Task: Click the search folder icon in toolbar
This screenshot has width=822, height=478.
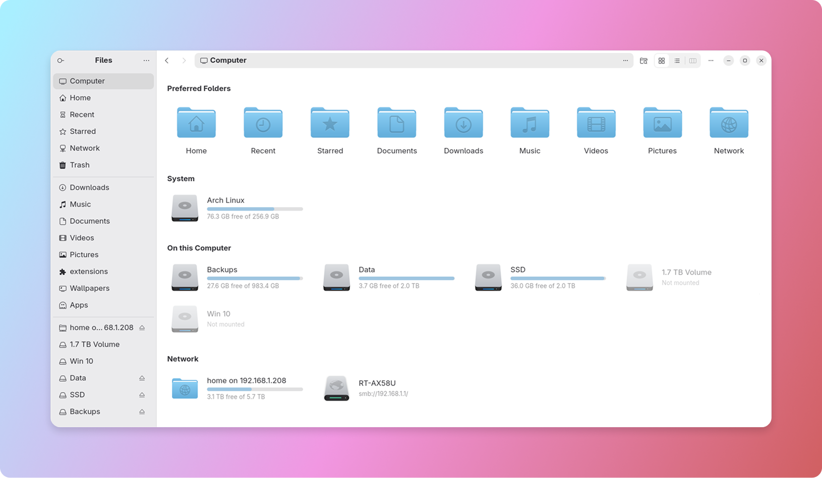Action: tap(643, 60)
